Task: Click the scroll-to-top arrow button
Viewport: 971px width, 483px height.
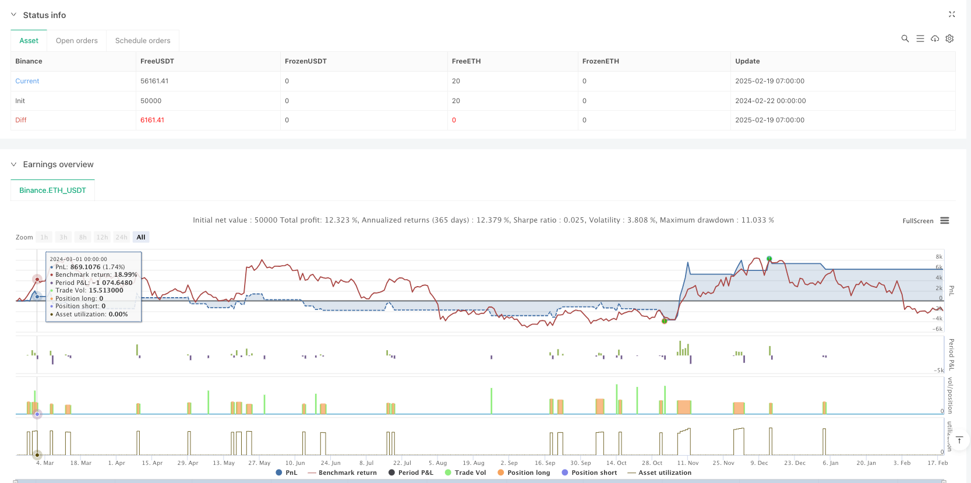Action: (959, 440)
